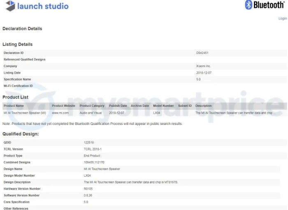Click the Company value Xiaomi Inc.
288x210 pixels.
203,66
